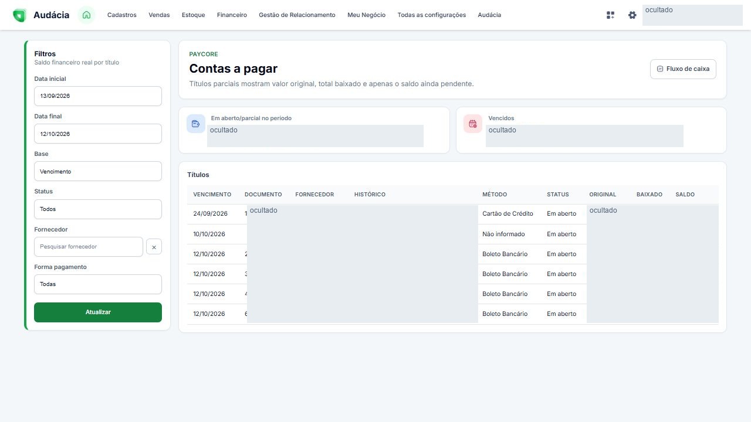751x422 pixels.
Task: Click the wallet icon for open titles
Action: pos(196,124)
